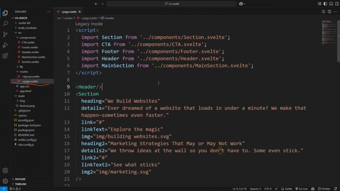The image size is (340, 191).
Task: Expand the node_modules folder
Action: 27,28
